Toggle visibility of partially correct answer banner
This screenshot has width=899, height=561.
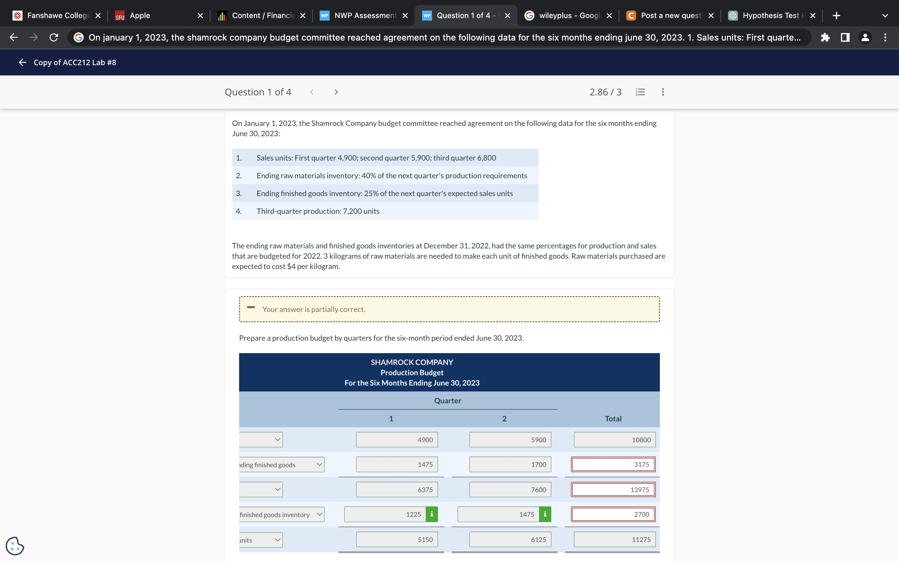pyautogui.click(x=251, y=308)
